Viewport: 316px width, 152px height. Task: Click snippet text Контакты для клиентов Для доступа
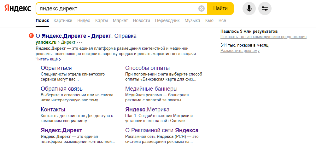(x=77, y=116)
